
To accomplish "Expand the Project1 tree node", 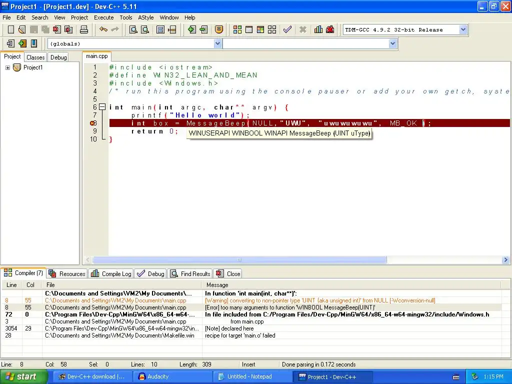I will (7, 67).
